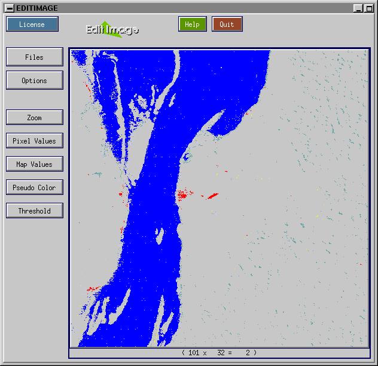Maximize the EDITIMAGE window
This screenshot has width=378, height=366.
point(369,8)
